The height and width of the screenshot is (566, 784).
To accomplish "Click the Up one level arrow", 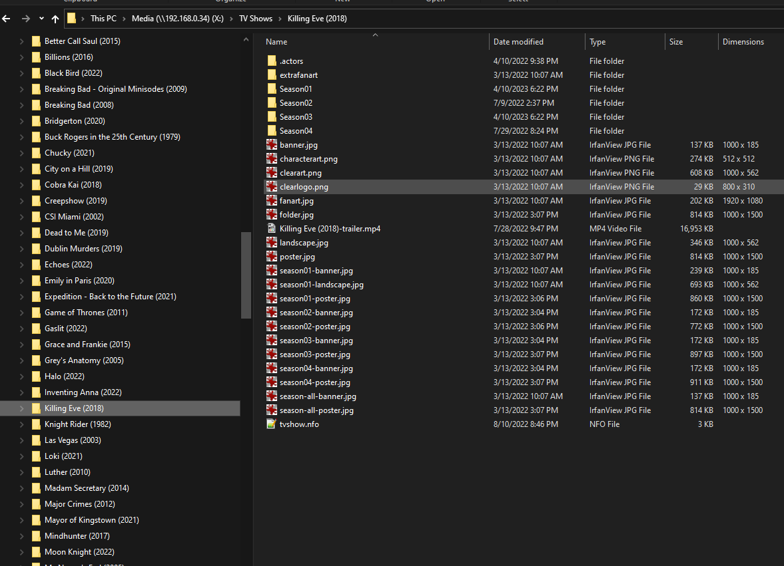I will (55, 19).
